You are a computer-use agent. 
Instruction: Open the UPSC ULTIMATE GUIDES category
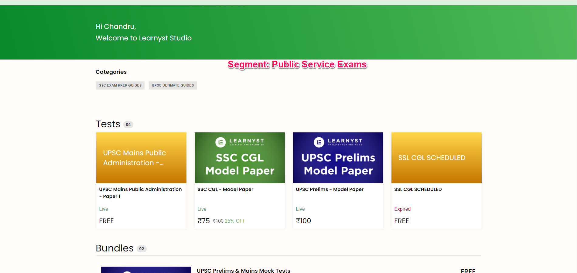(173, 85)
